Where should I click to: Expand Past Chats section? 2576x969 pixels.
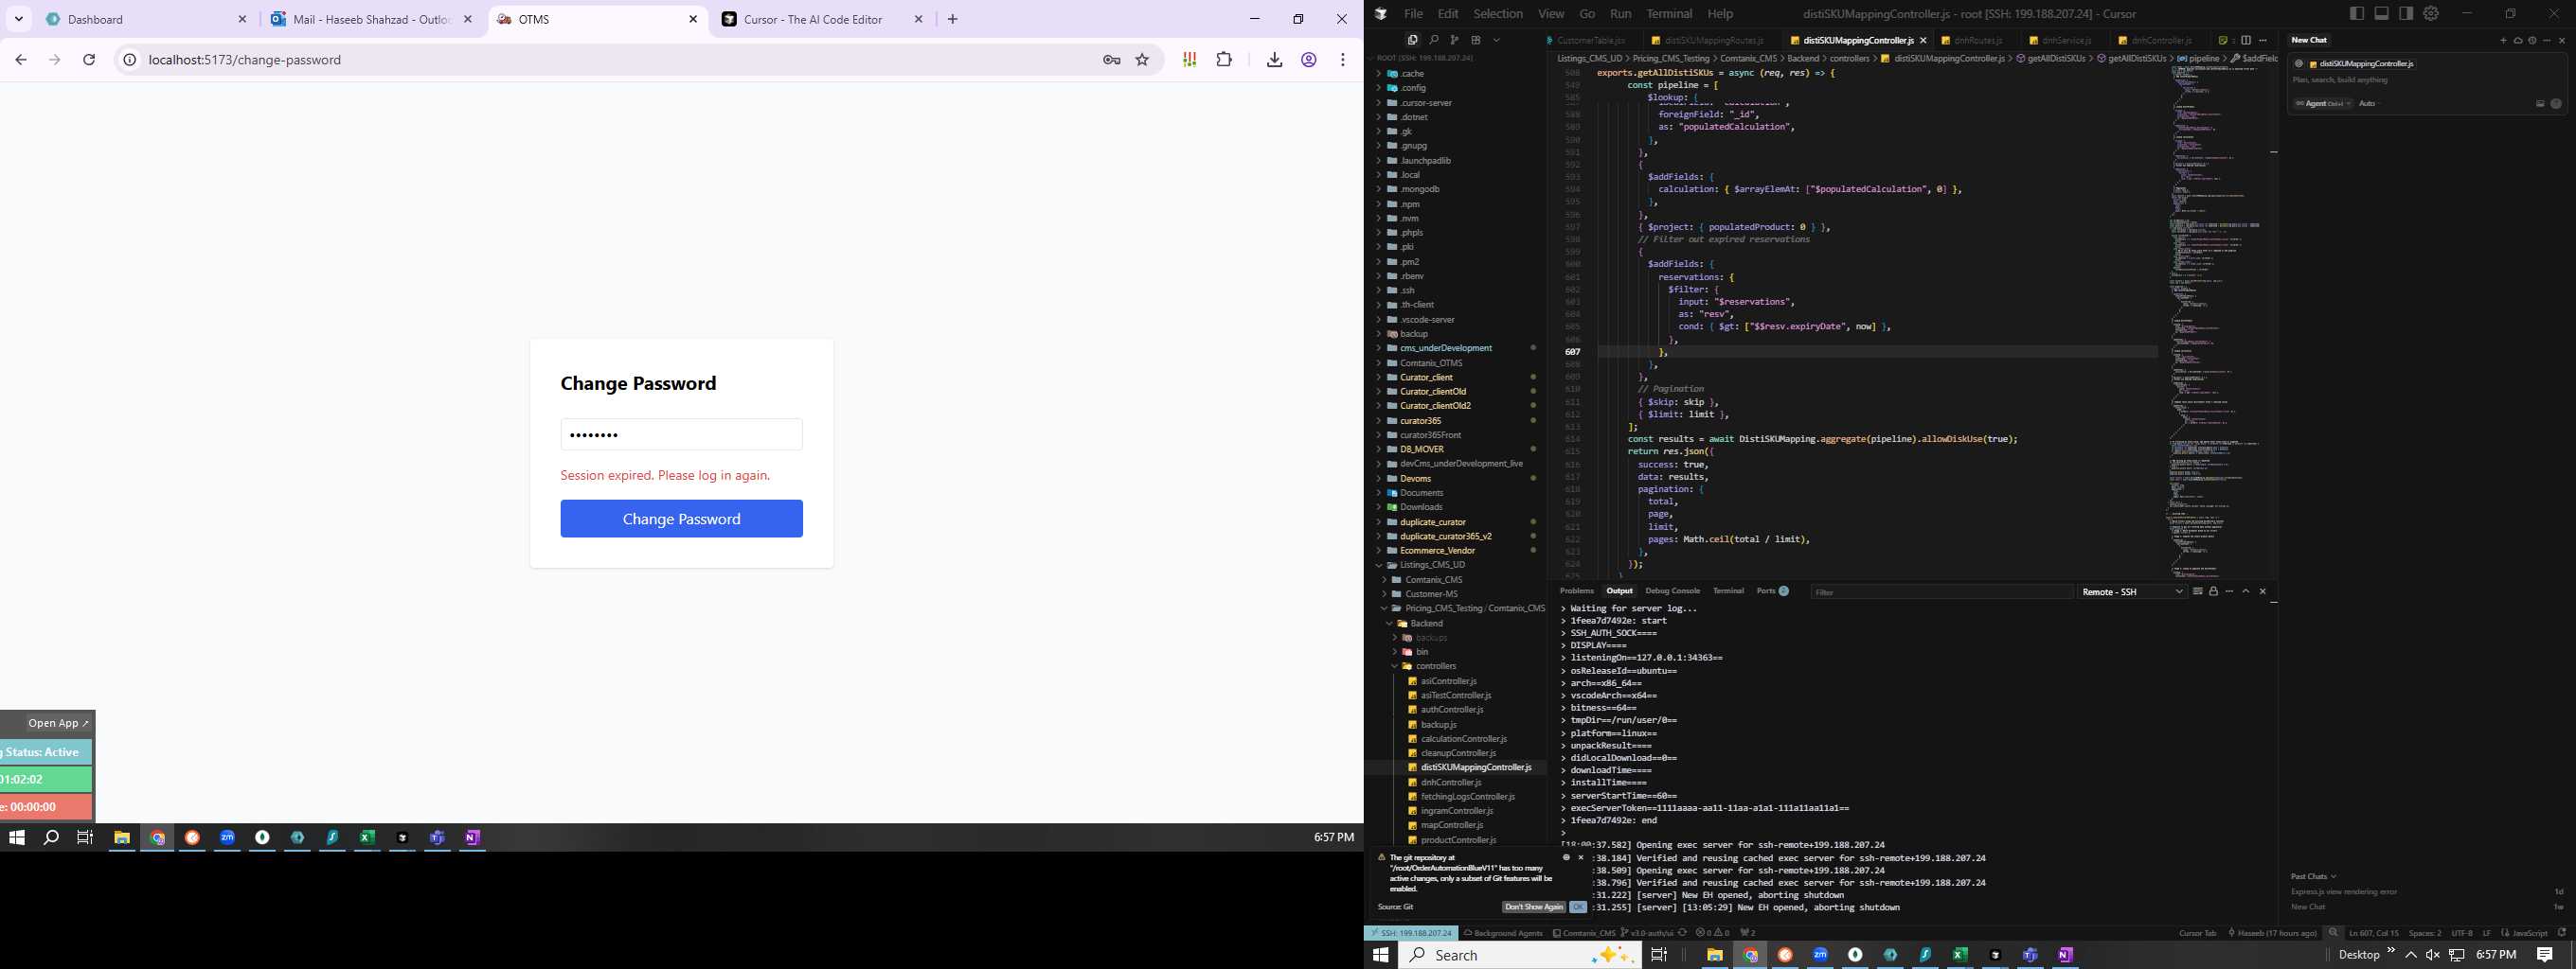[x=2313, y=876]
